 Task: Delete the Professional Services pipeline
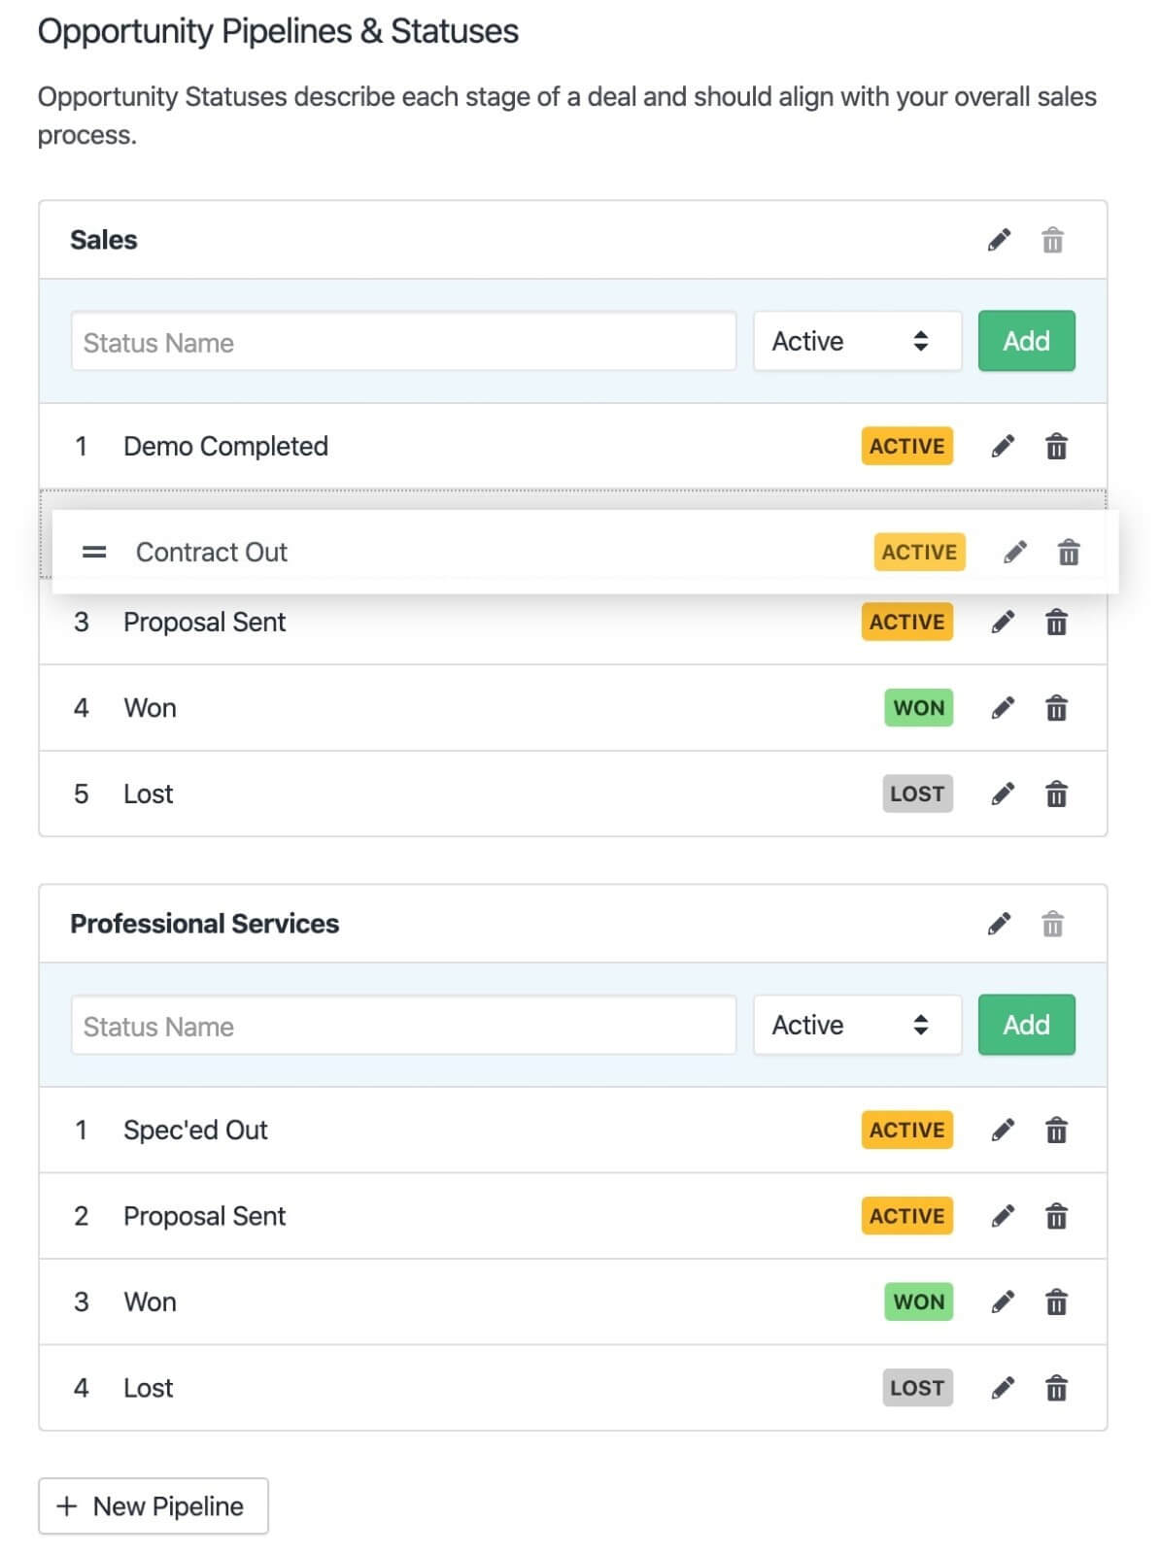point(1052,924)
